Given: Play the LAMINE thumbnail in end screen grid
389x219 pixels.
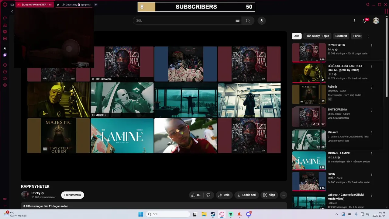Looking at the screenshot, I should click(122, 136).
